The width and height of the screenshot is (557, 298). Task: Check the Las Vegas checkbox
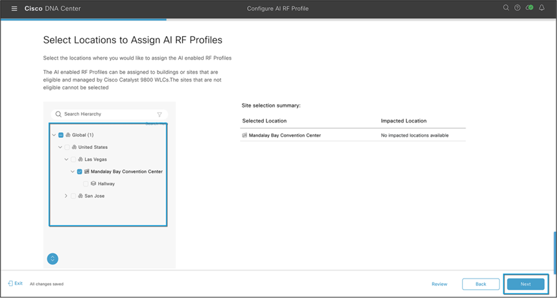[x=73, y=159]
